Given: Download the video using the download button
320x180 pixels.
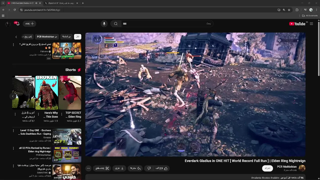Looking at the screenshot, I should pos(119,168).
